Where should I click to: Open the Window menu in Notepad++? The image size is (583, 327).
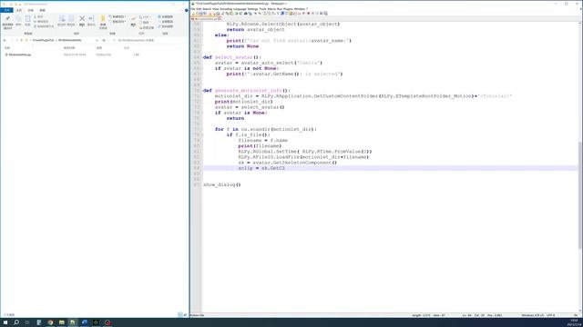coord(300,9)
